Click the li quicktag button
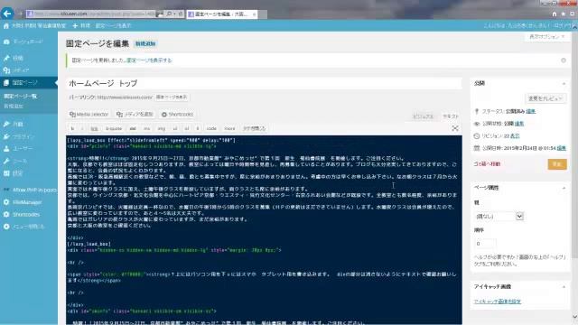Image resolution: width=578 pixels, height=325 pixels. 198,128
